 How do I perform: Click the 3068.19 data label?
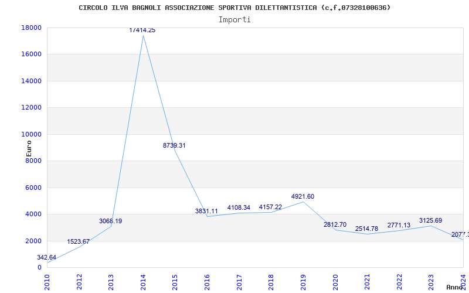(110, 222)
